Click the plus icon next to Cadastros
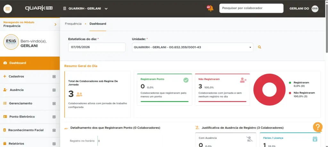This screenshot has width=328, height=147. tap(5, 76)
